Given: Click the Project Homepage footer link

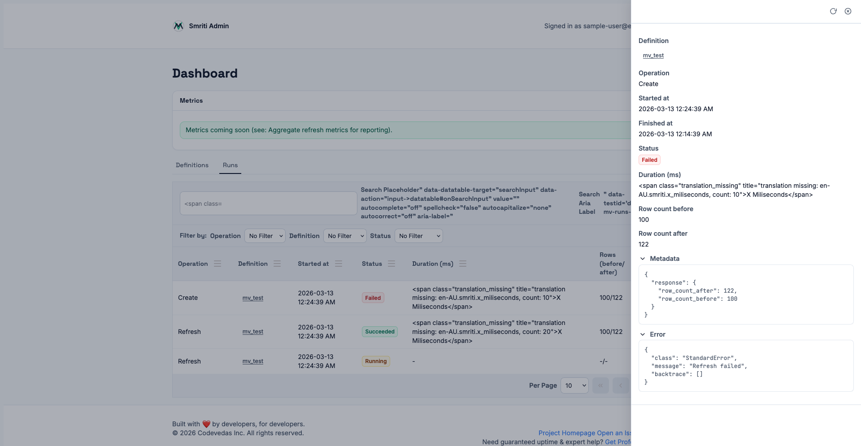Looking at the screenshot, I should (x=566, y=433).
